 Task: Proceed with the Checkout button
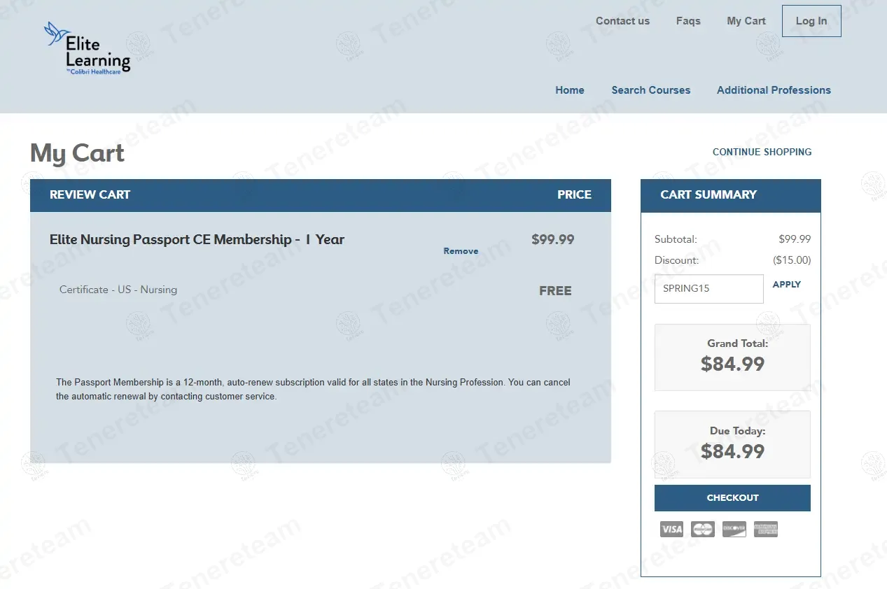[732, 498]
